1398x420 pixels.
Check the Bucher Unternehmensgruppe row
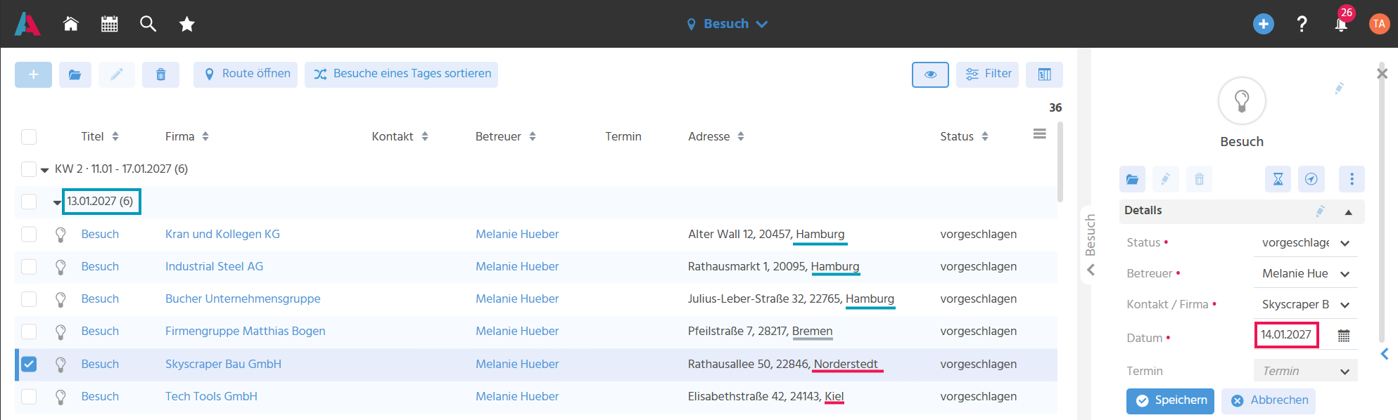coord(29,298)
